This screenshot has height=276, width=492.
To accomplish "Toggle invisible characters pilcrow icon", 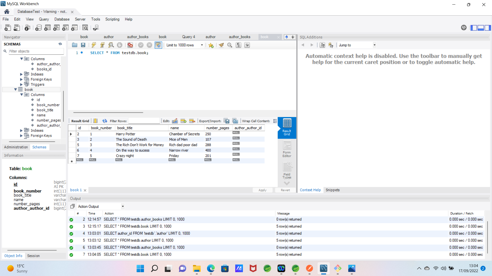I will [239, 45].
